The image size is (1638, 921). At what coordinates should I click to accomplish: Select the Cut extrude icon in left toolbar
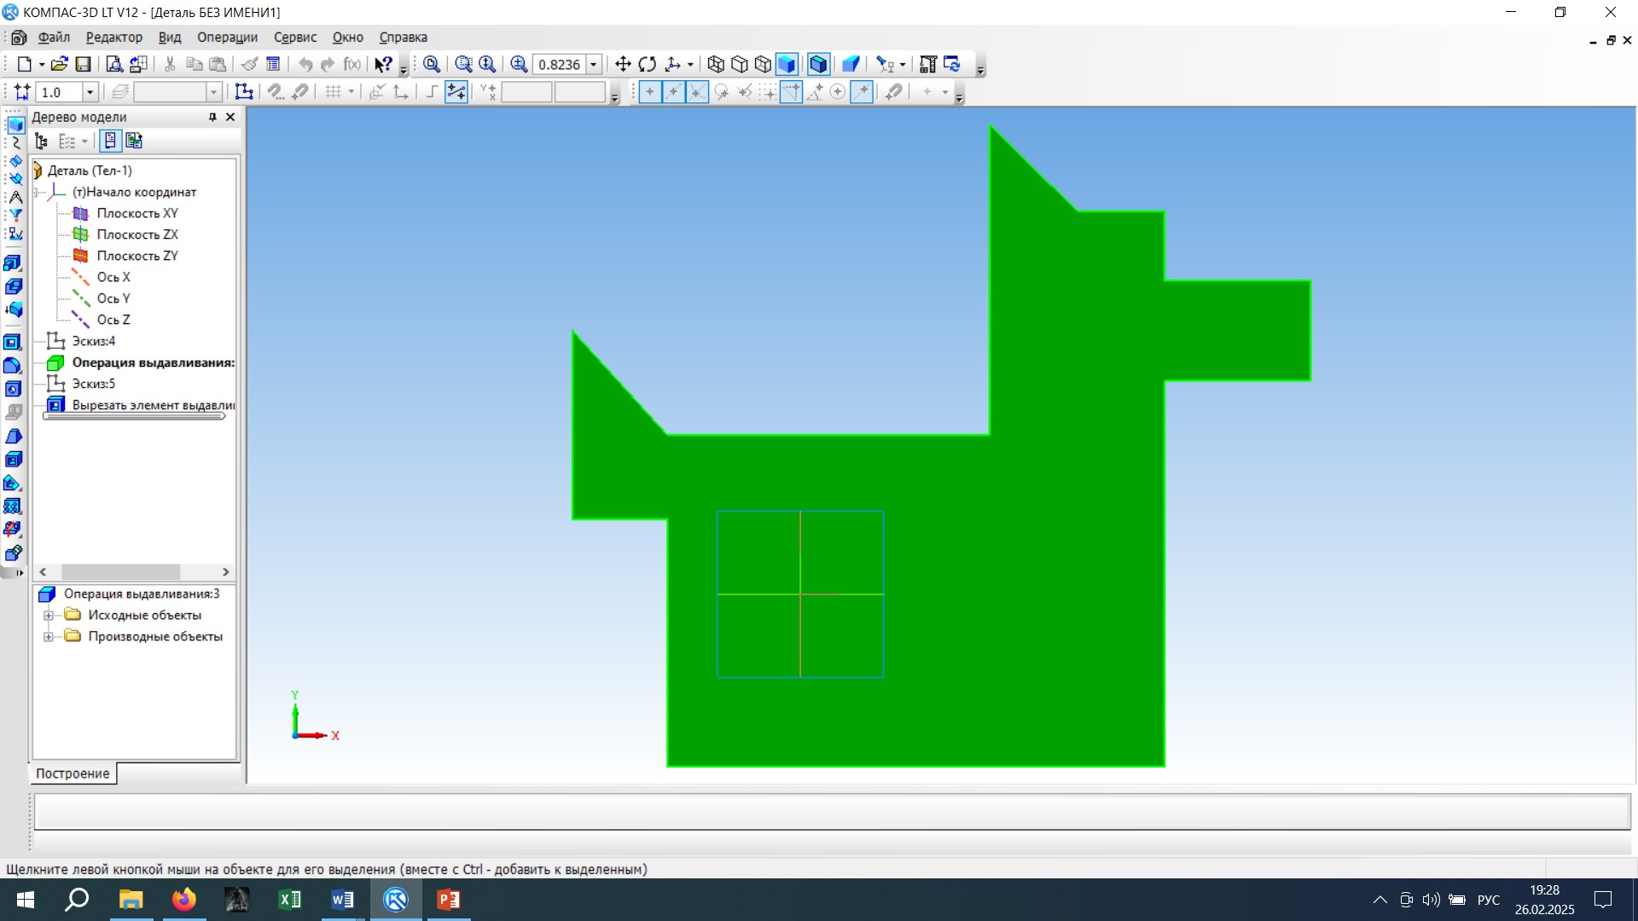tap(13, 342)
